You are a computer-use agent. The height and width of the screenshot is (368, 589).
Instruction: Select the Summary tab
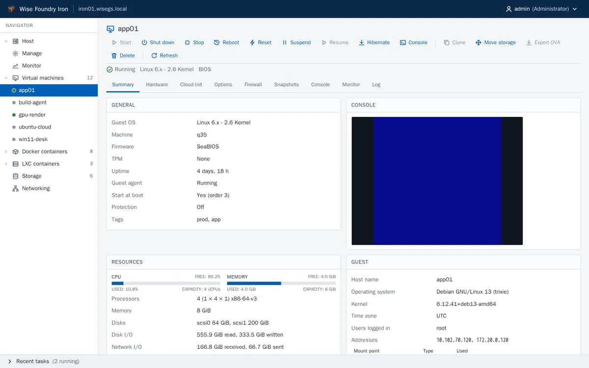click(123, 85)
